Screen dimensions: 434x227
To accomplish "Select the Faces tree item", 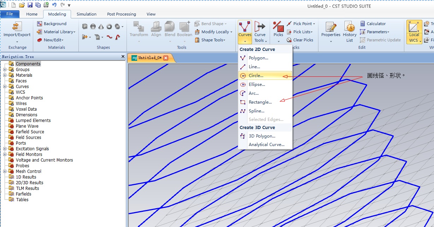I will [x=21, y=81].
